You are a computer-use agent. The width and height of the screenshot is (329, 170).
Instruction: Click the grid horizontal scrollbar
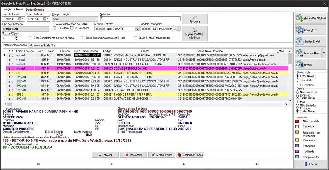146,104
